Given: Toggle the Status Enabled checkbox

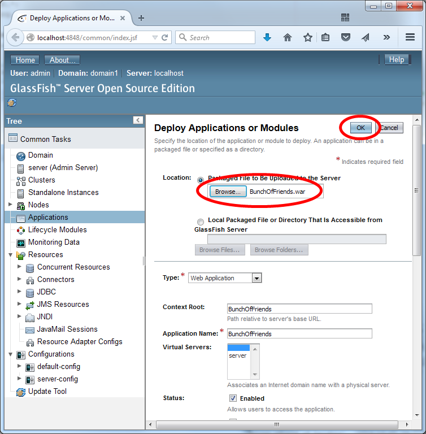Looking at the screenshot, I should (x=233, y=398).
